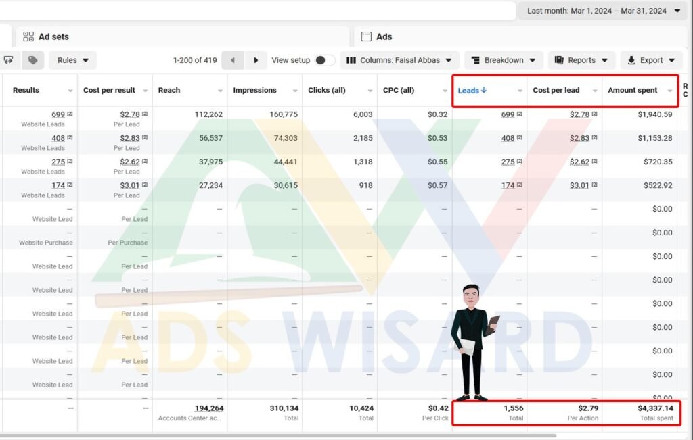Open the Amount spent column options arrow
The image size is (693, 440).
(670, 91)
